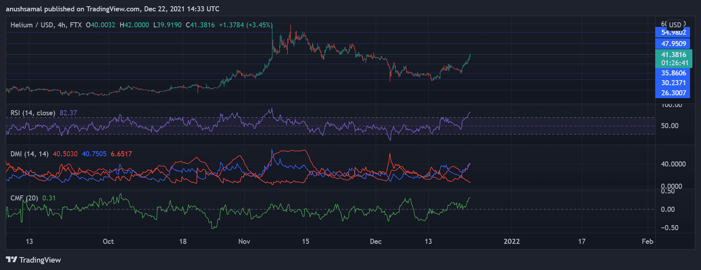701x270 pixels.
Task: Click the Oct label on time axis
Action: click(x=108, y=241)
